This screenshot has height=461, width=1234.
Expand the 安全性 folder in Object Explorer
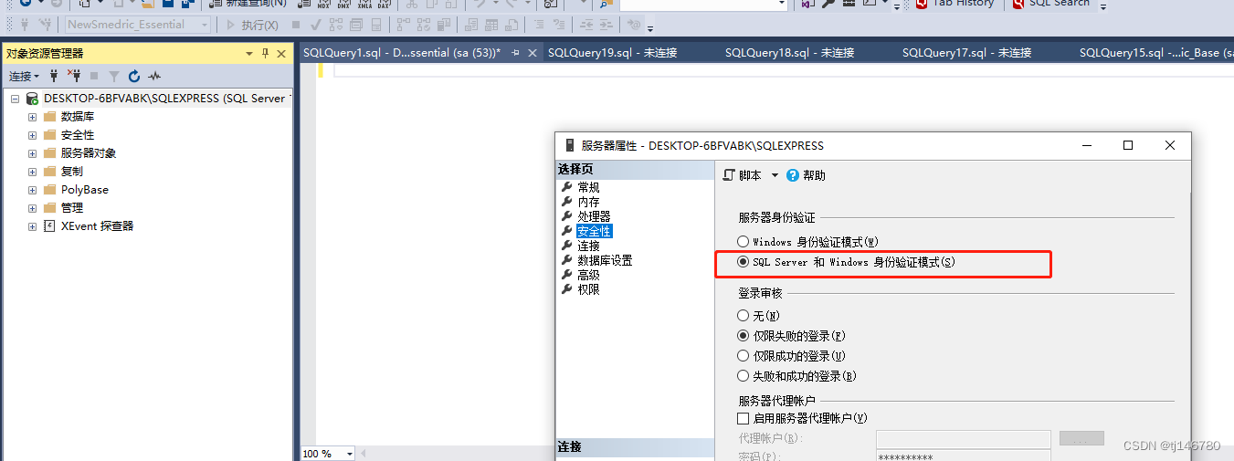33,135
